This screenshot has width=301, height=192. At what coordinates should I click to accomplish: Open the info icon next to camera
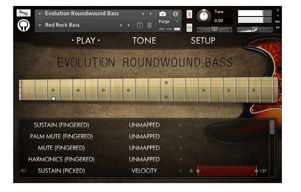click(x=175, y=14)
